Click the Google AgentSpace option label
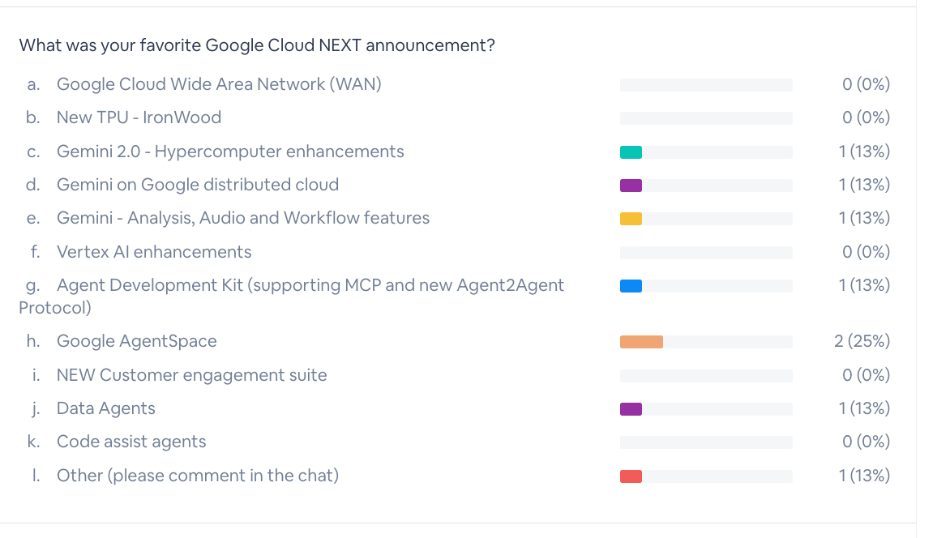 [136, 341]
